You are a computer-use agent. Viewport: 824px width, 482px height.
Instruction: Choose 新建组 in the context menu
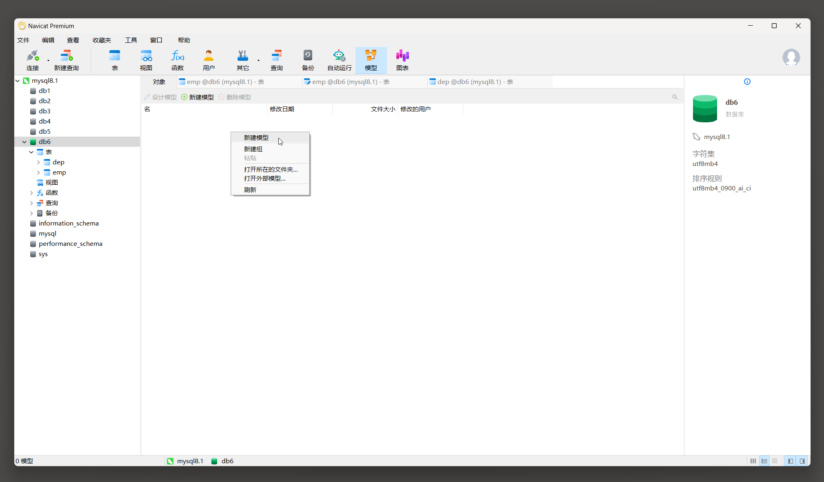coord(270,149)
